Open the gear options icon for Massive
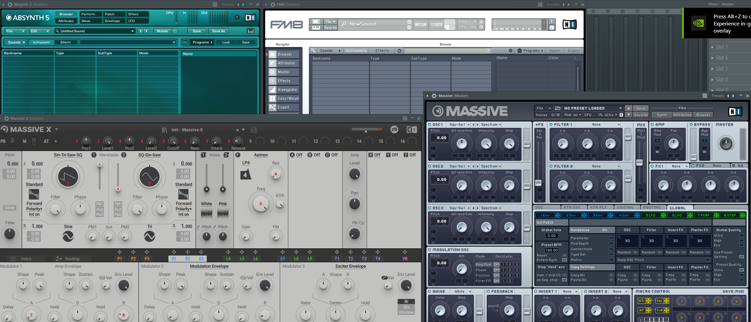The width and height of the screenshot is (751, 322). tap(434, 96)
